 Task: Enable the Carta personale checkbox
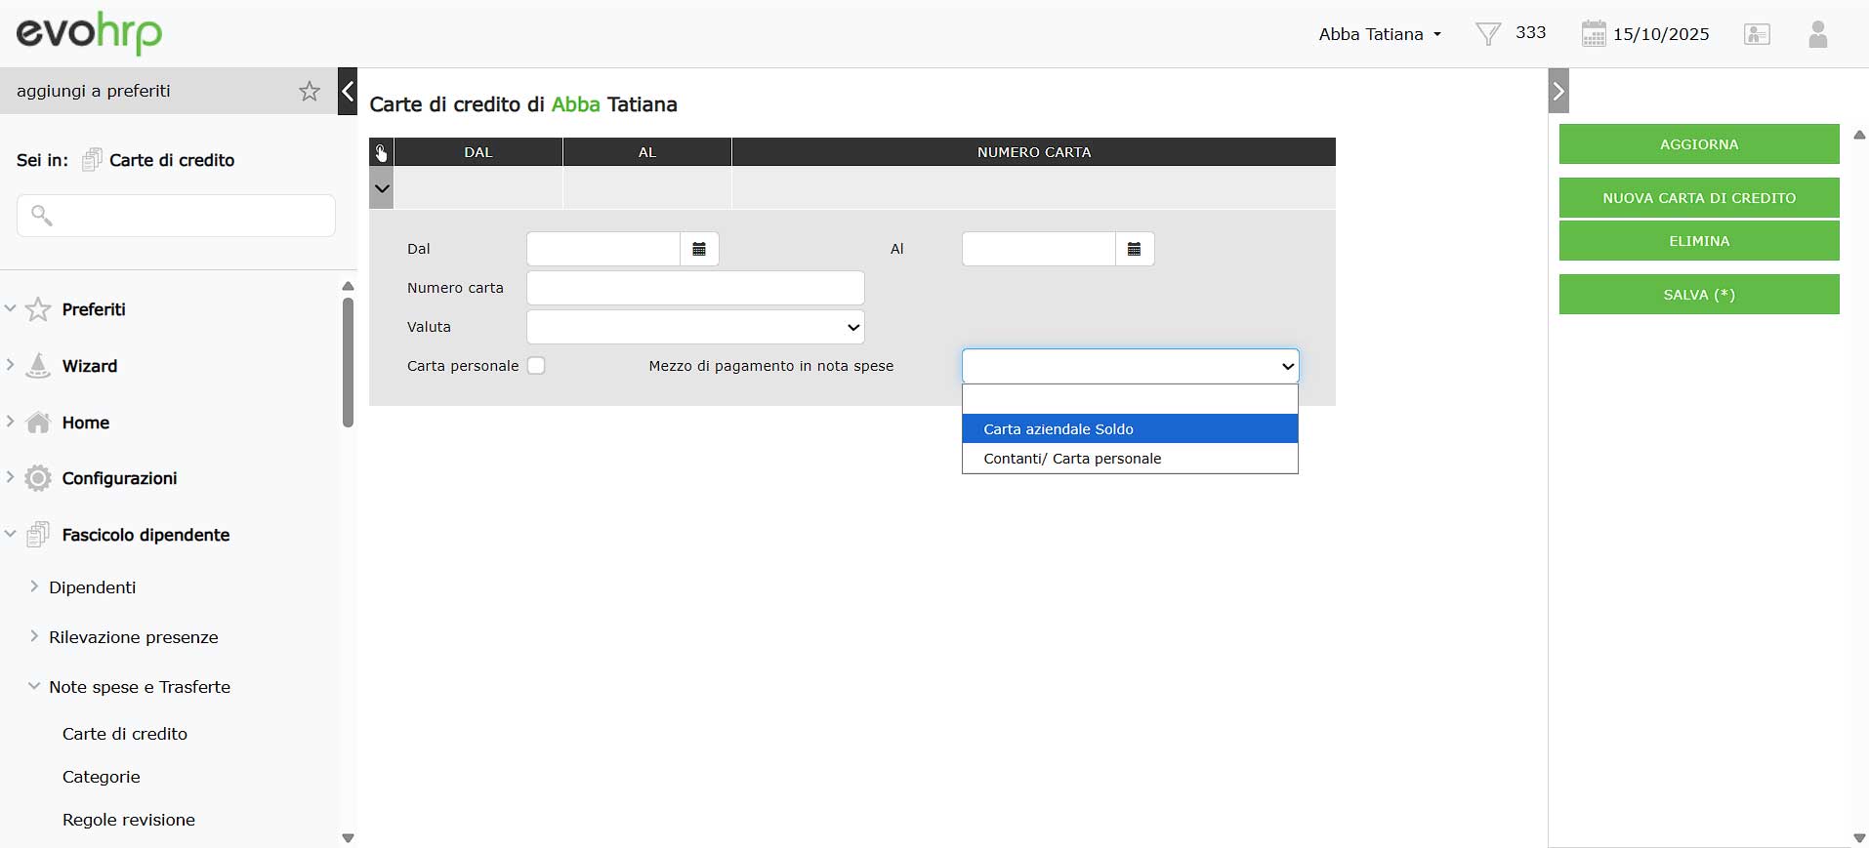click(536, 366)
